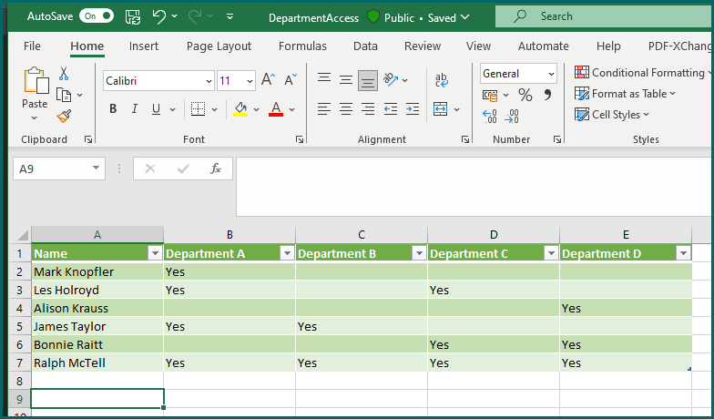Viewport: 714px width, 419px height.
Task: Open Department C filter dropdown
Action: coord(552,253)
